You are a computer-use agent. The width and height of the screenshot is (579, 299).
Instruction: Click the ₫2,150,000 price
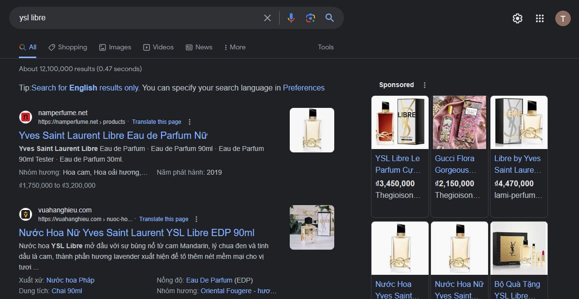[455, 183]
